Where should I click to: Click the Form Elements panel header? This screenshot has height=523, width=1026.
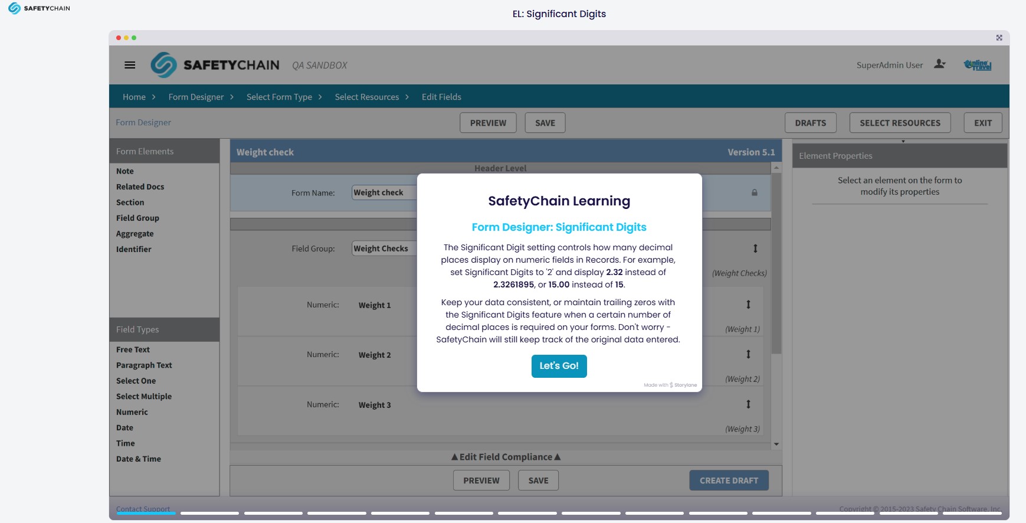[165, 151]
